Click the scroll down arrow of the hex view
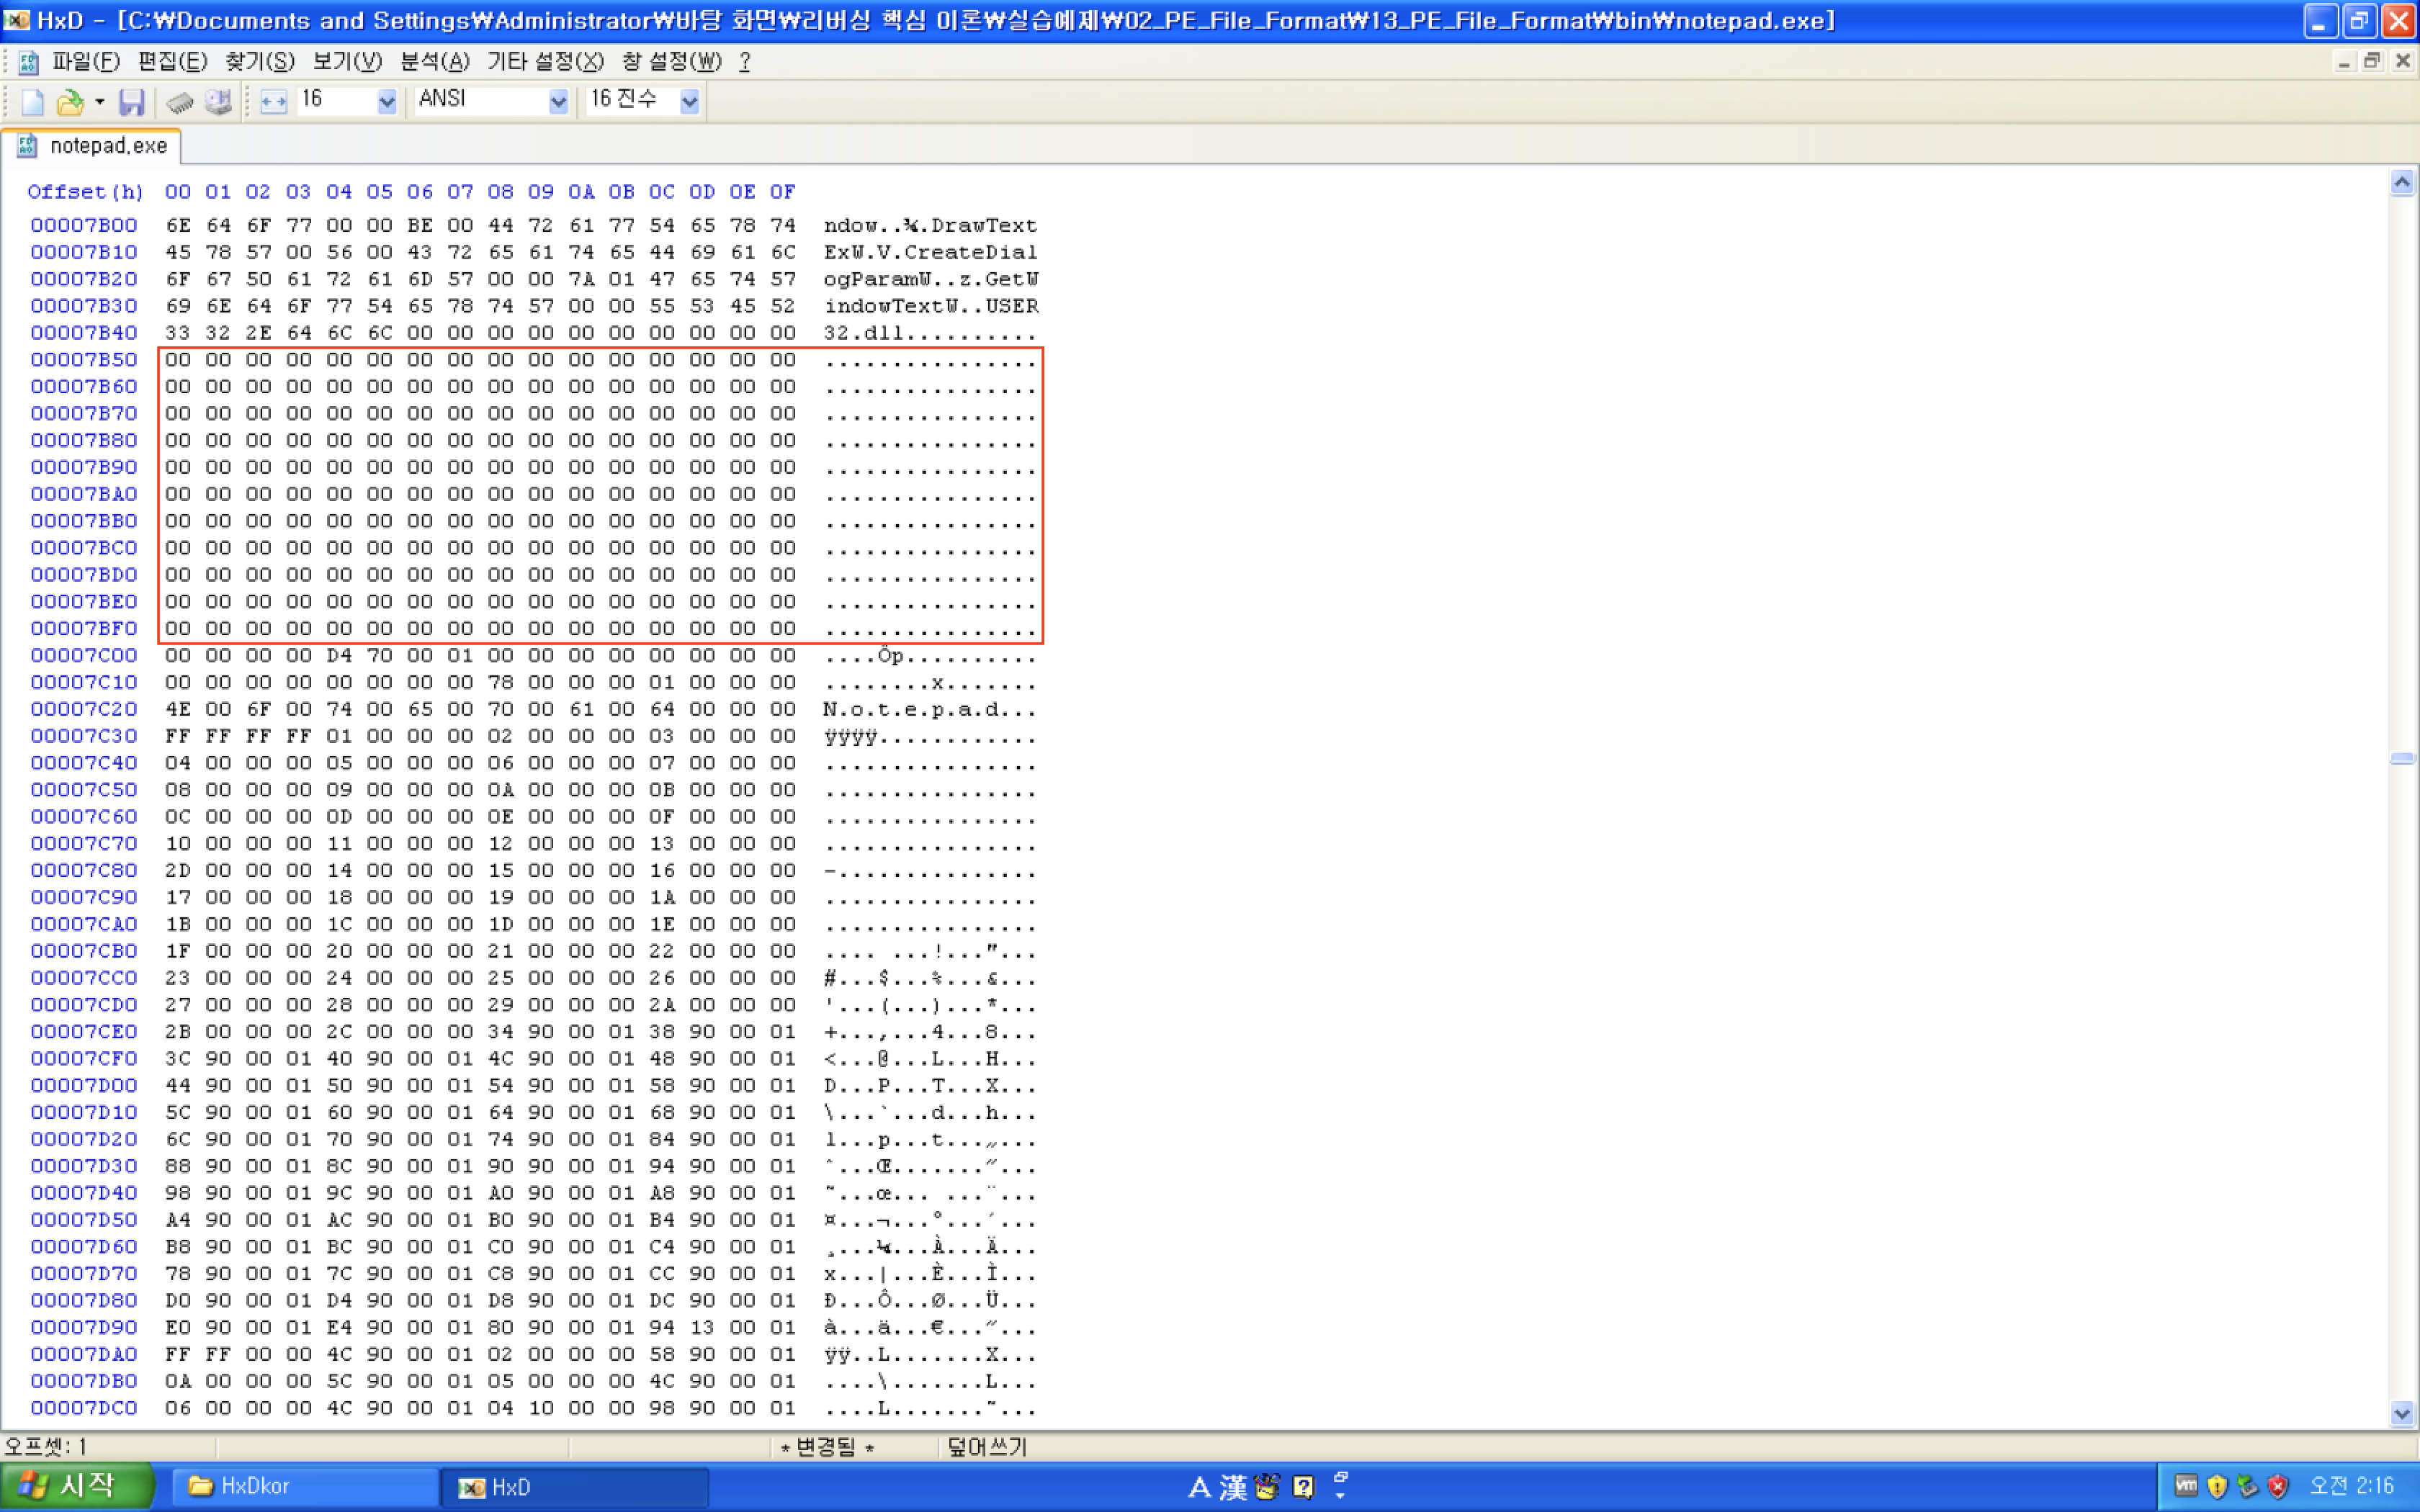This screenshot has height=1512, width=2420. pos(2402,1413)
